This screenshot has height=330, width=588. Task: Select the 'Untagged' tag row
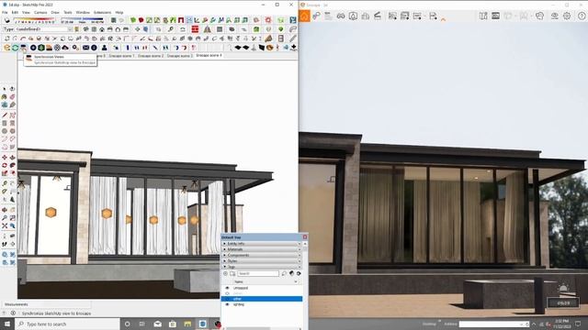262,288
